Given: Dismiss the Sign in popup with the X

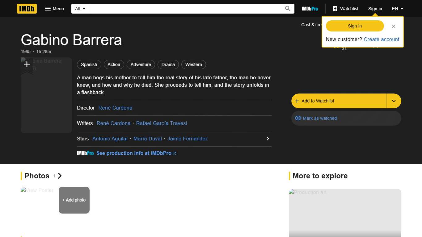Looking at the screenshot, I should (x=394, y=26).
